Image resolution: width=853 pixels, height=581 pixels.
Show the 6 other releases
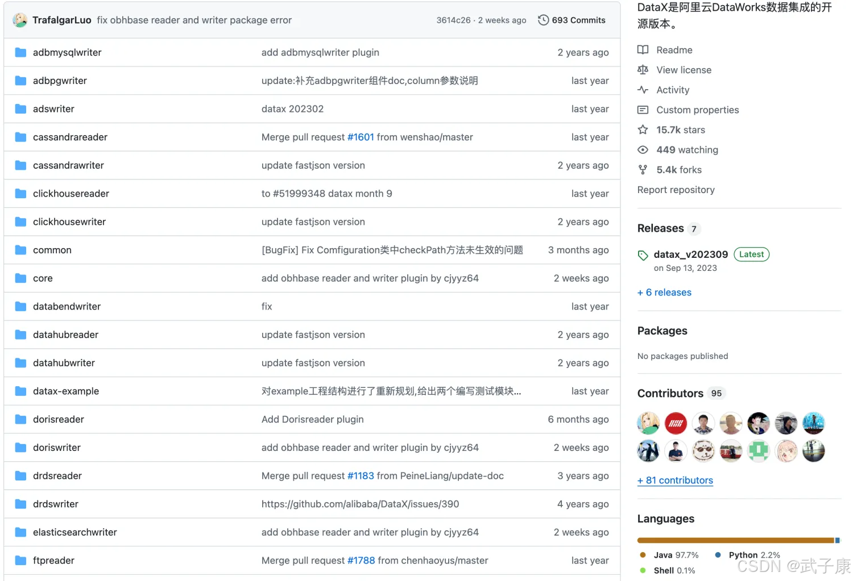(x=664, y=292)
